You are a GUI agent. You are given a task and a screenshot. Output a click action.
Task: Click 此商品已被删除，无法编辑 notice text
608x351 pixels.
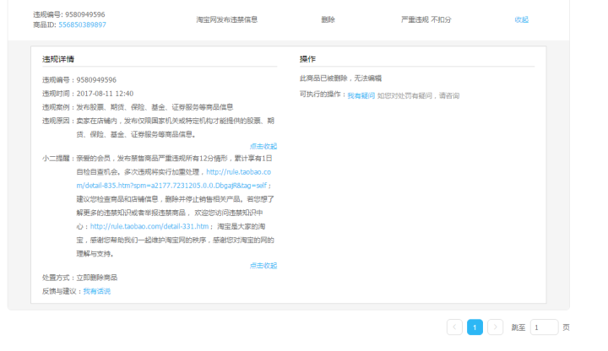click(x=339, y=79)
